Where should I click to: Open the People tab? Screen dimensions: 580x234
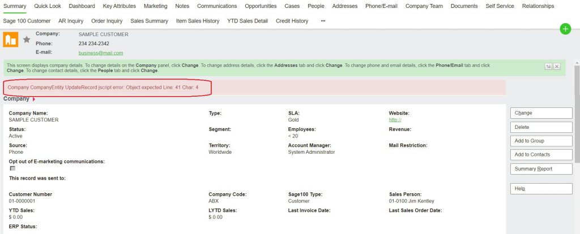[316, 6]
